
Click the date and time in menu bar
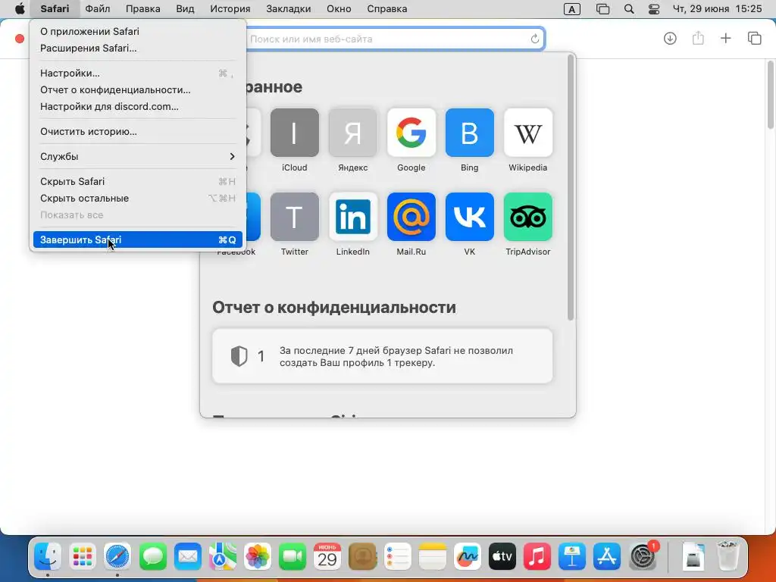717,9
